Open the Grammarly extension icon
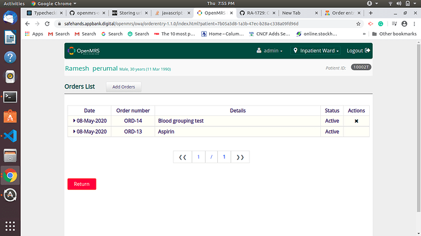Viewport: 421px width, 236px height. pos(381,24)
